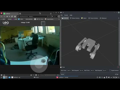
Task: Open the Help menu in RViz
Action: pyautogui.click(x=71, y=15)
